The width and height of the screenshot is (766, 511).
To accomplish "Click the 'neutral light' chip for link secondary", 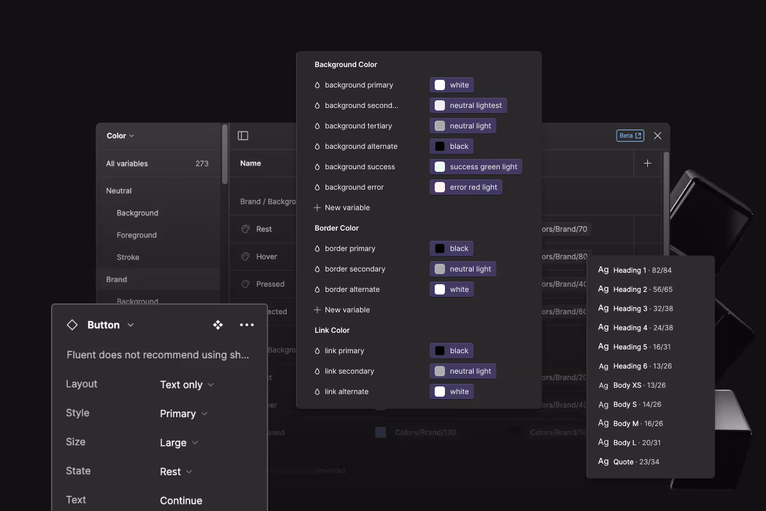I will (x=463, y=371).
